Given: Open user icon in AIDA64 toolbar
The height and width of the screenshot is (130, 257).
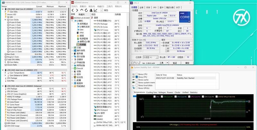Looking at the screenshot, I should [x=91, y=11].
